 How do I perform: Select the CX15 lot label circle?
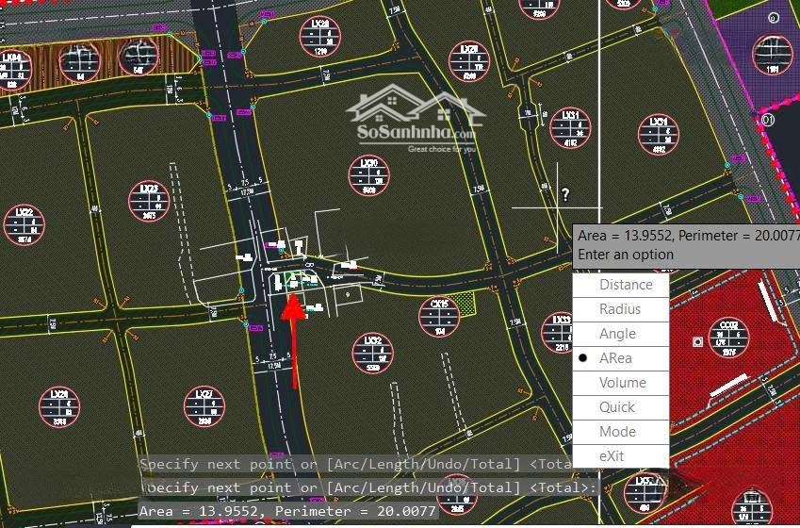pos(439,318)
